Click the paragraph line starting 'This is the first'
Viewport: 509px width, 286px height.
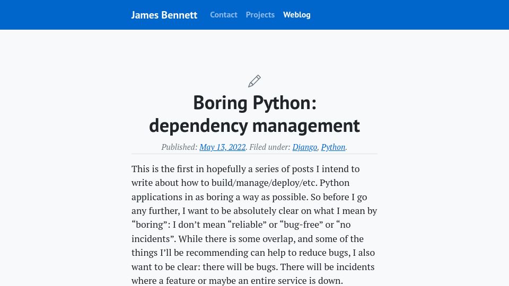pyautogui.click(x=245, y=169)
